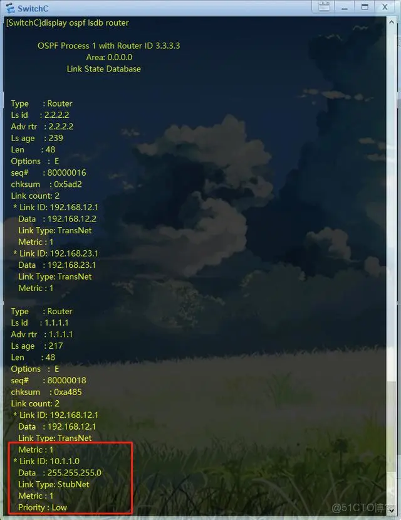Click the 'Link Type: StubNet' line

(54, 484)
